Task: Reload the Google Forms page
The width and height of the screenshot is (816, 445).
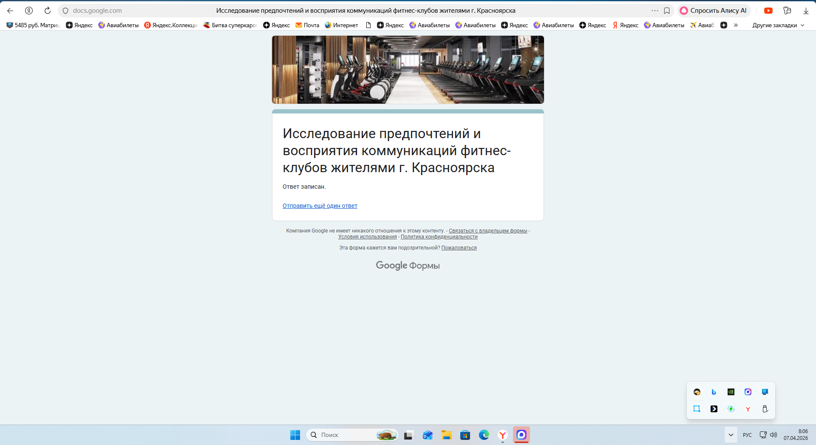Action: 48,11
